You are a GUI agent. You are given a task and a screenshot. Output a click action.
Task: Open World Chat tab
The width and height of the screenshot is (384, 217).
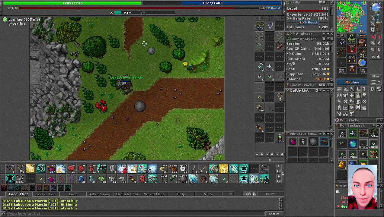click(x=154, y=194)
